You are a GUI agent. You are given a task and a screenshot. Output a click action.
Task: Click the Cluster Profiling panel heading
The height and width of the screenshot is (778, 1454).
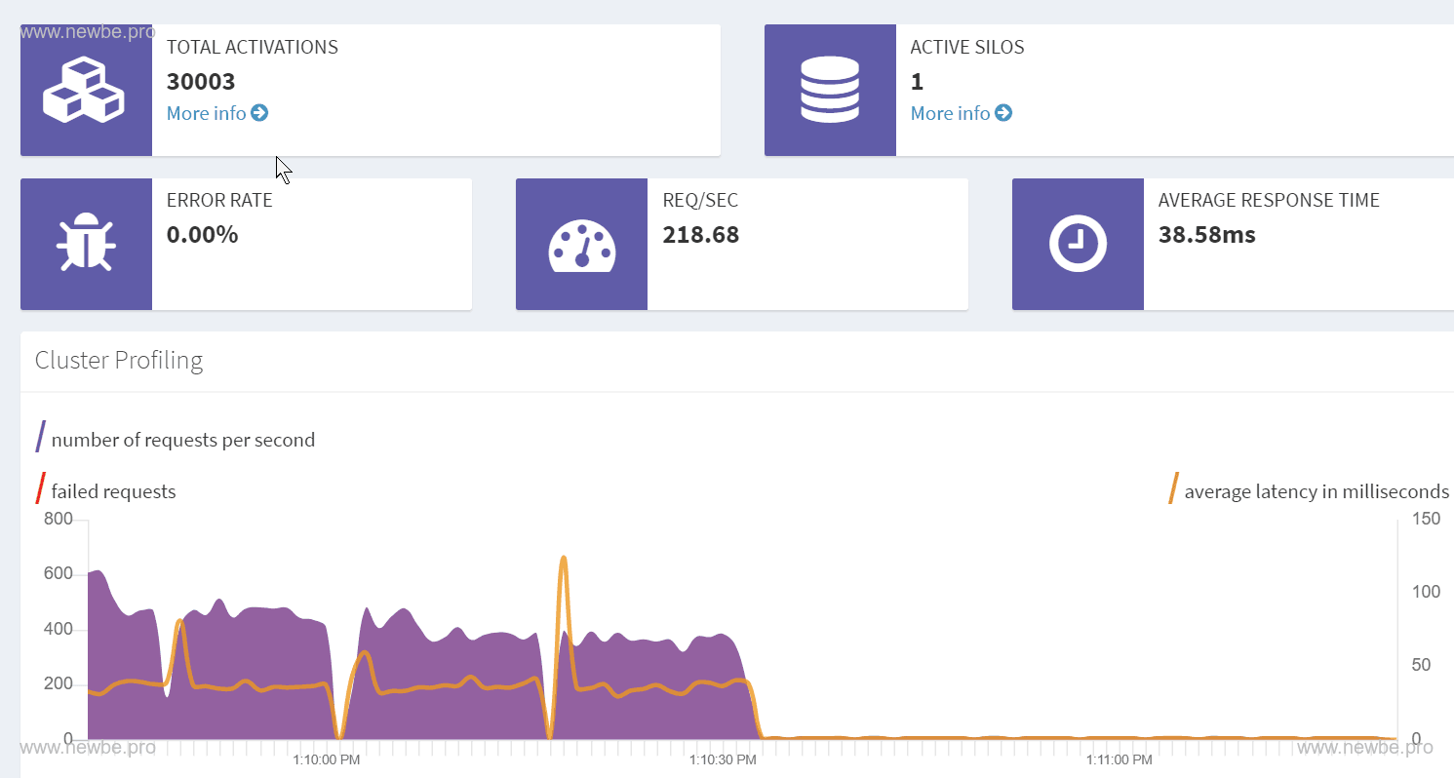pyautogui.click(x=119, y=361)
